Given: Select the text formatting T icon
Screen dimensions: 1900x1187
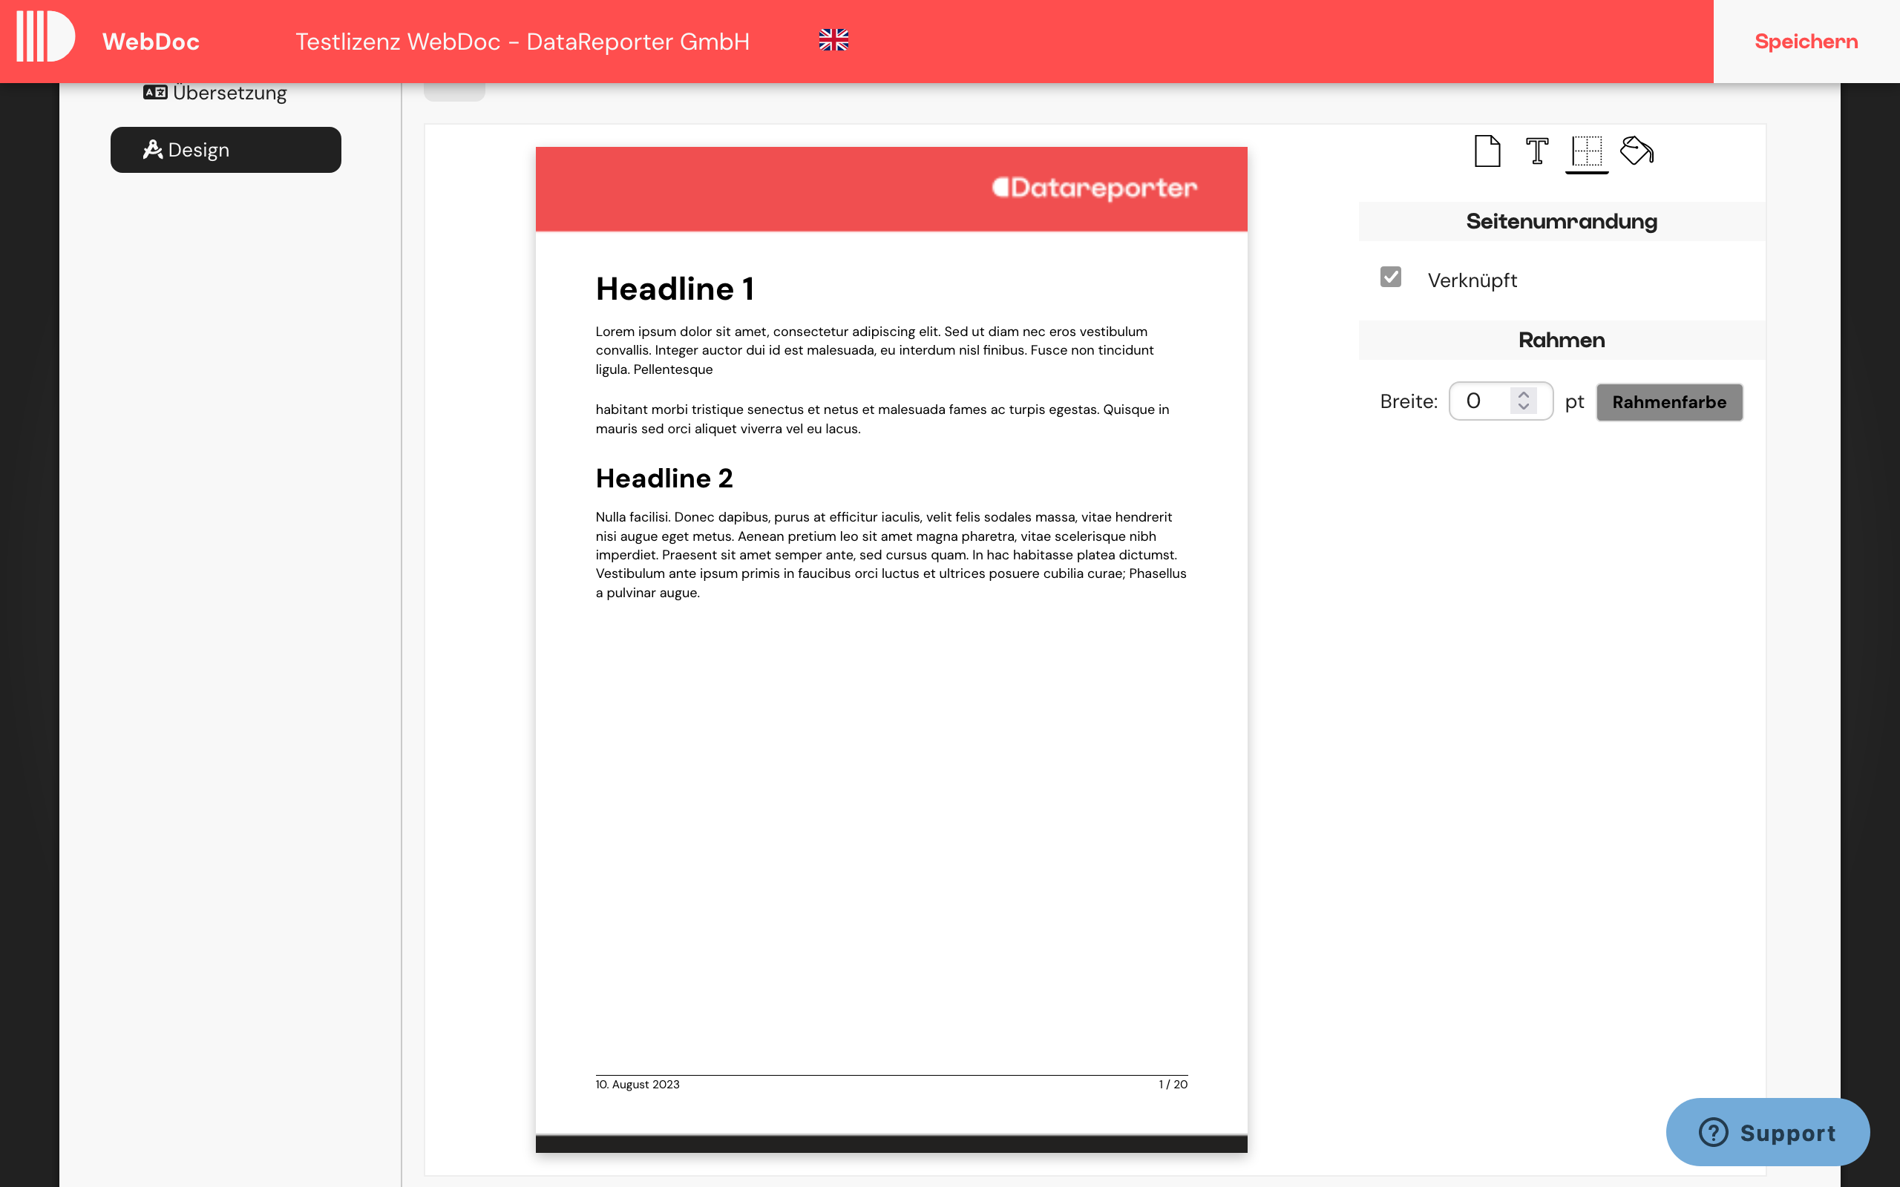Looking at the screenshot, I should 1536,151.
